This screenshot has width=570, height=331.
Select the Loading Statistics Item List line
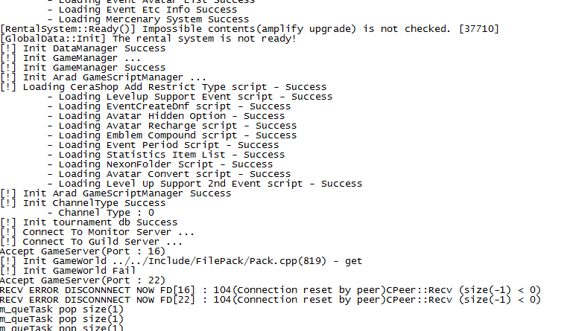click(171, 155)
